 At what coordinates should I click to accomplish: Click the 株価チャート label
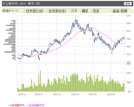[10, 11]
